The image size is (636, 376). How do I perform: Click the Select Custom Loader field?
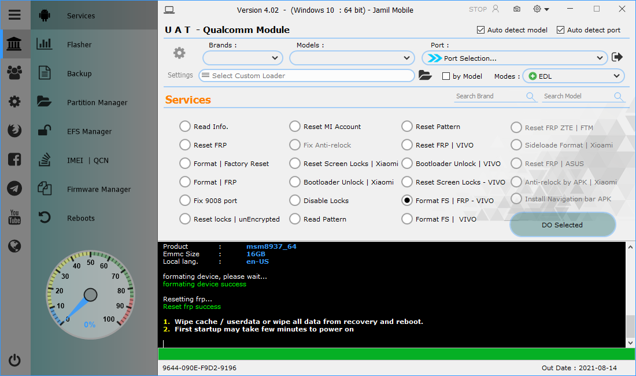(x=306, y=75)
